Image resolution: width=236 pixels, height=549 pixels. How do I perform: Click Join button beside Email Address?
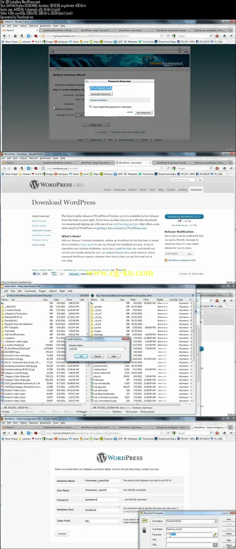[x=190, y=253]
